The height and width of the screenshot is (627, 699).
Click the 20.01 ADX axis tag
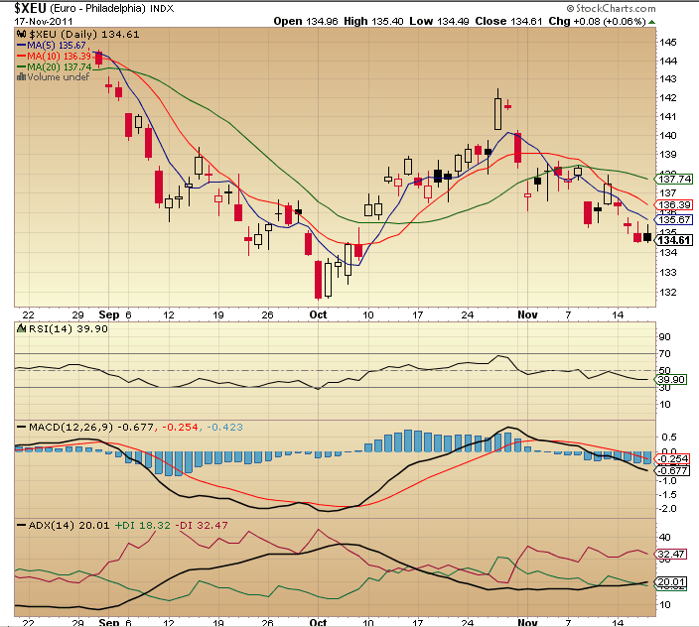coord(670,582)
